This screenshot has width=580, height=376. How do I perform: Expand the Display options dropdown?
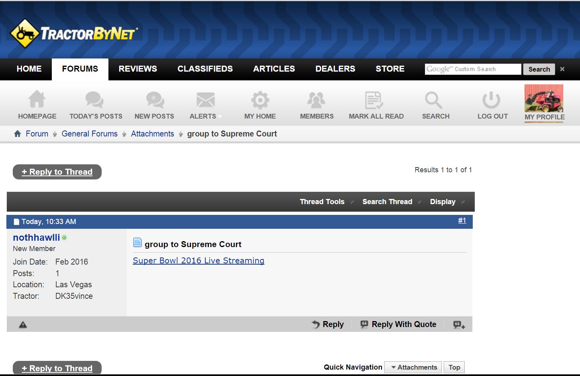tap(447, 202)
